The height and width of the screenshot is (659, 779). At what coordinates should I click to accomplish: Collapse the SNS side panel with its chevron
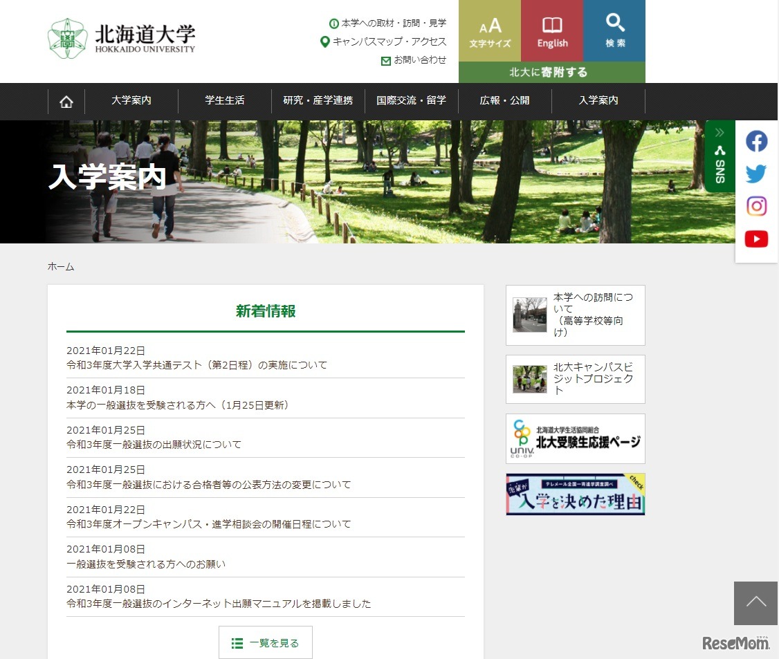click(x=720, y=131)
